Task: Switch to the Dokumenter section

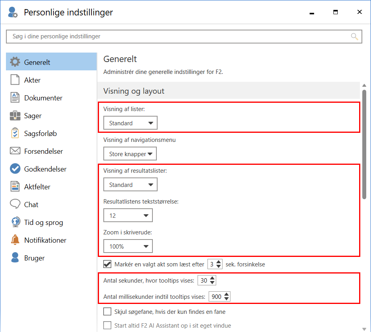Action: (51, 98)
